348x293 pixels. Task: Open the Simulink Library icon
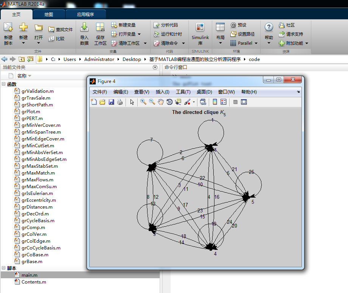coord(200,27)
